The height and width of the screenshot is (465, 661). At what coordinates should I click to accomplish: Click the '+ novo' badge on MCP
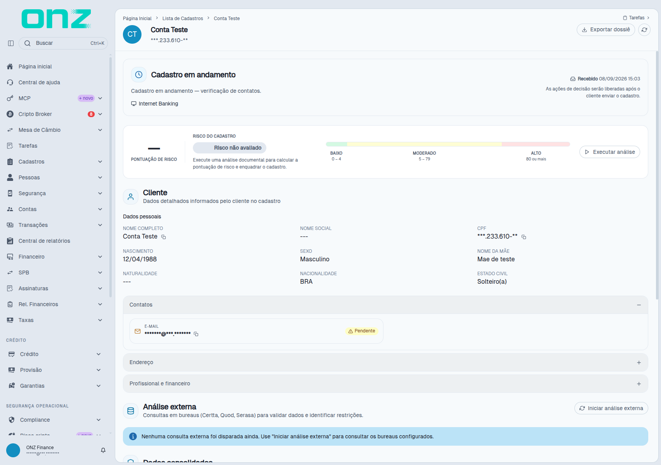coord(86,98)
